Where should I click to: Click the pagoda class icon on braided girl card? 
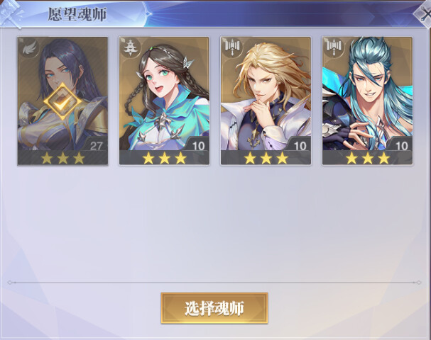pyautogui.click(x=129, y=47)
